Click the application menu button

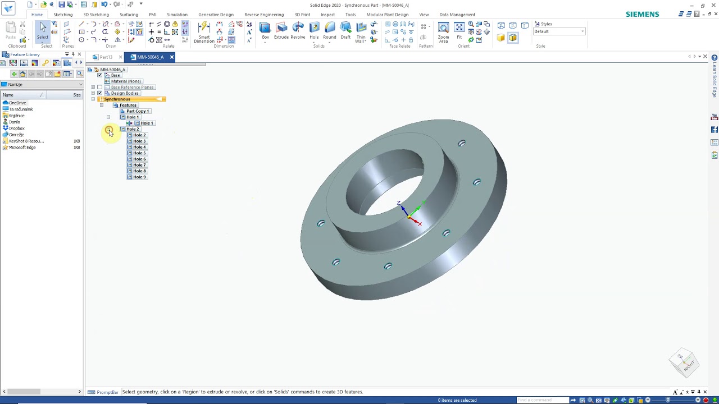pos(8,8)
